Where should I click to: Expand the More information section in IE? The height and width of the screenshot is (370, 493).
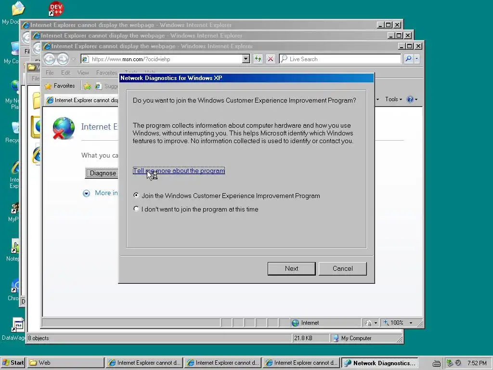[x=100, y=193]
